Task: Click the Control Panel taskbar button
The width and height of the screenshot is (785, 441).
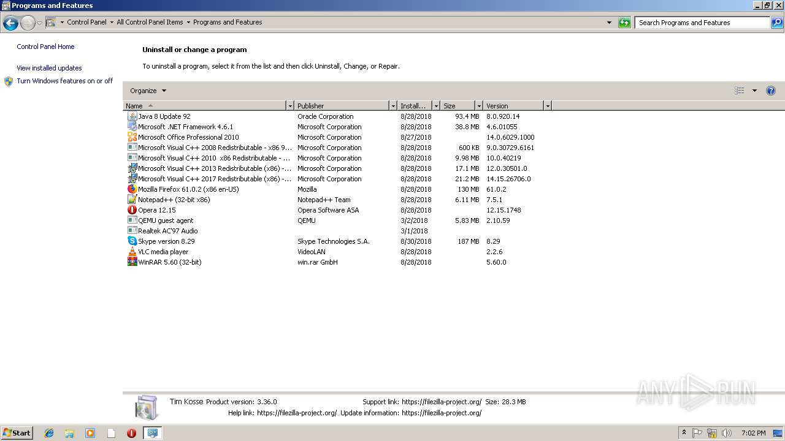Action: 152,433
